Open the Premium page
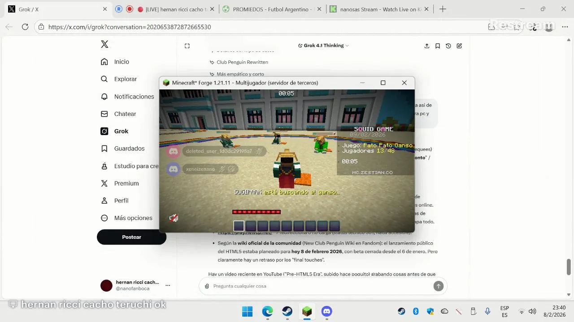 coord(120,183)
